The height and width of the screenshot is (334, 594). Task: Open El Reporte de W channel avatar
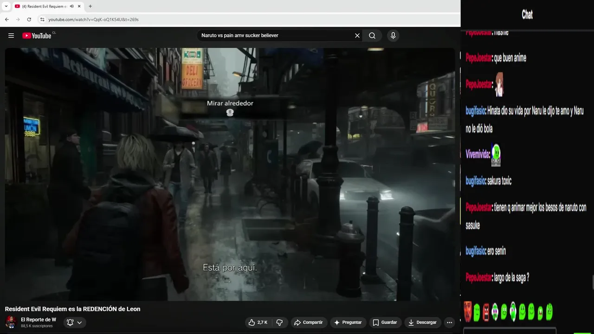point(11,322)
